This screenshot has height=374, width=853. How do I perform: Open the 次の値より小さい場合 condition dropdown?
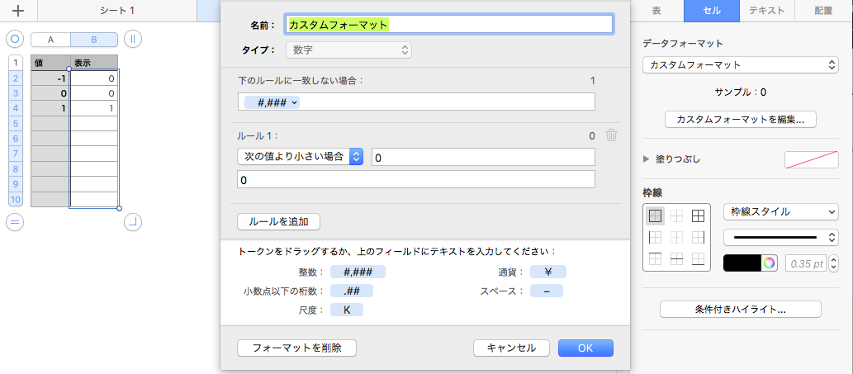click(x=300, y=157)
